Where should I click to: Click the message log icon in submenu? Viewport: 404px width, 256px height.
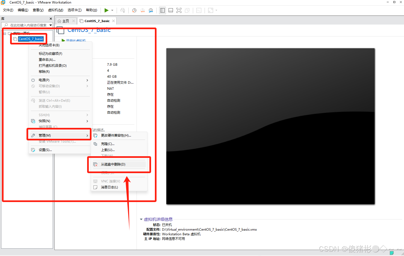pos(95,187)
